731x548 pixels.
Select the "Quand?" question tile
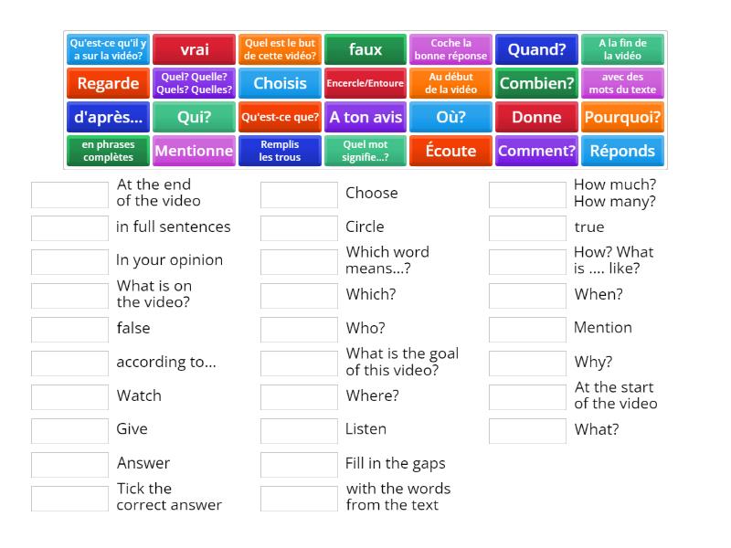(537, 50)
